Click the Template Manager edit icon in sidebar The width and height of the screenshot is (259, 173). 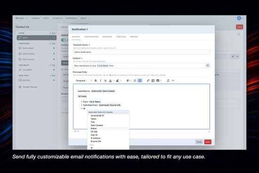[x=20, y=87]
